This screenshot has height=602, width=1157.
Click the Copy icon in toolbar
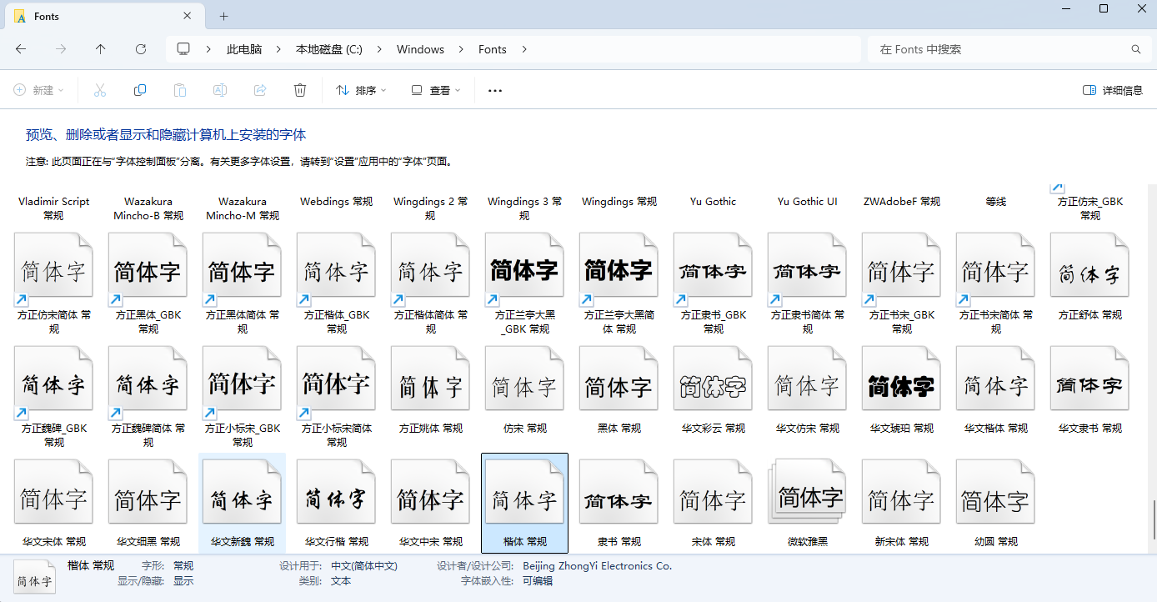(x=140, y=90)
